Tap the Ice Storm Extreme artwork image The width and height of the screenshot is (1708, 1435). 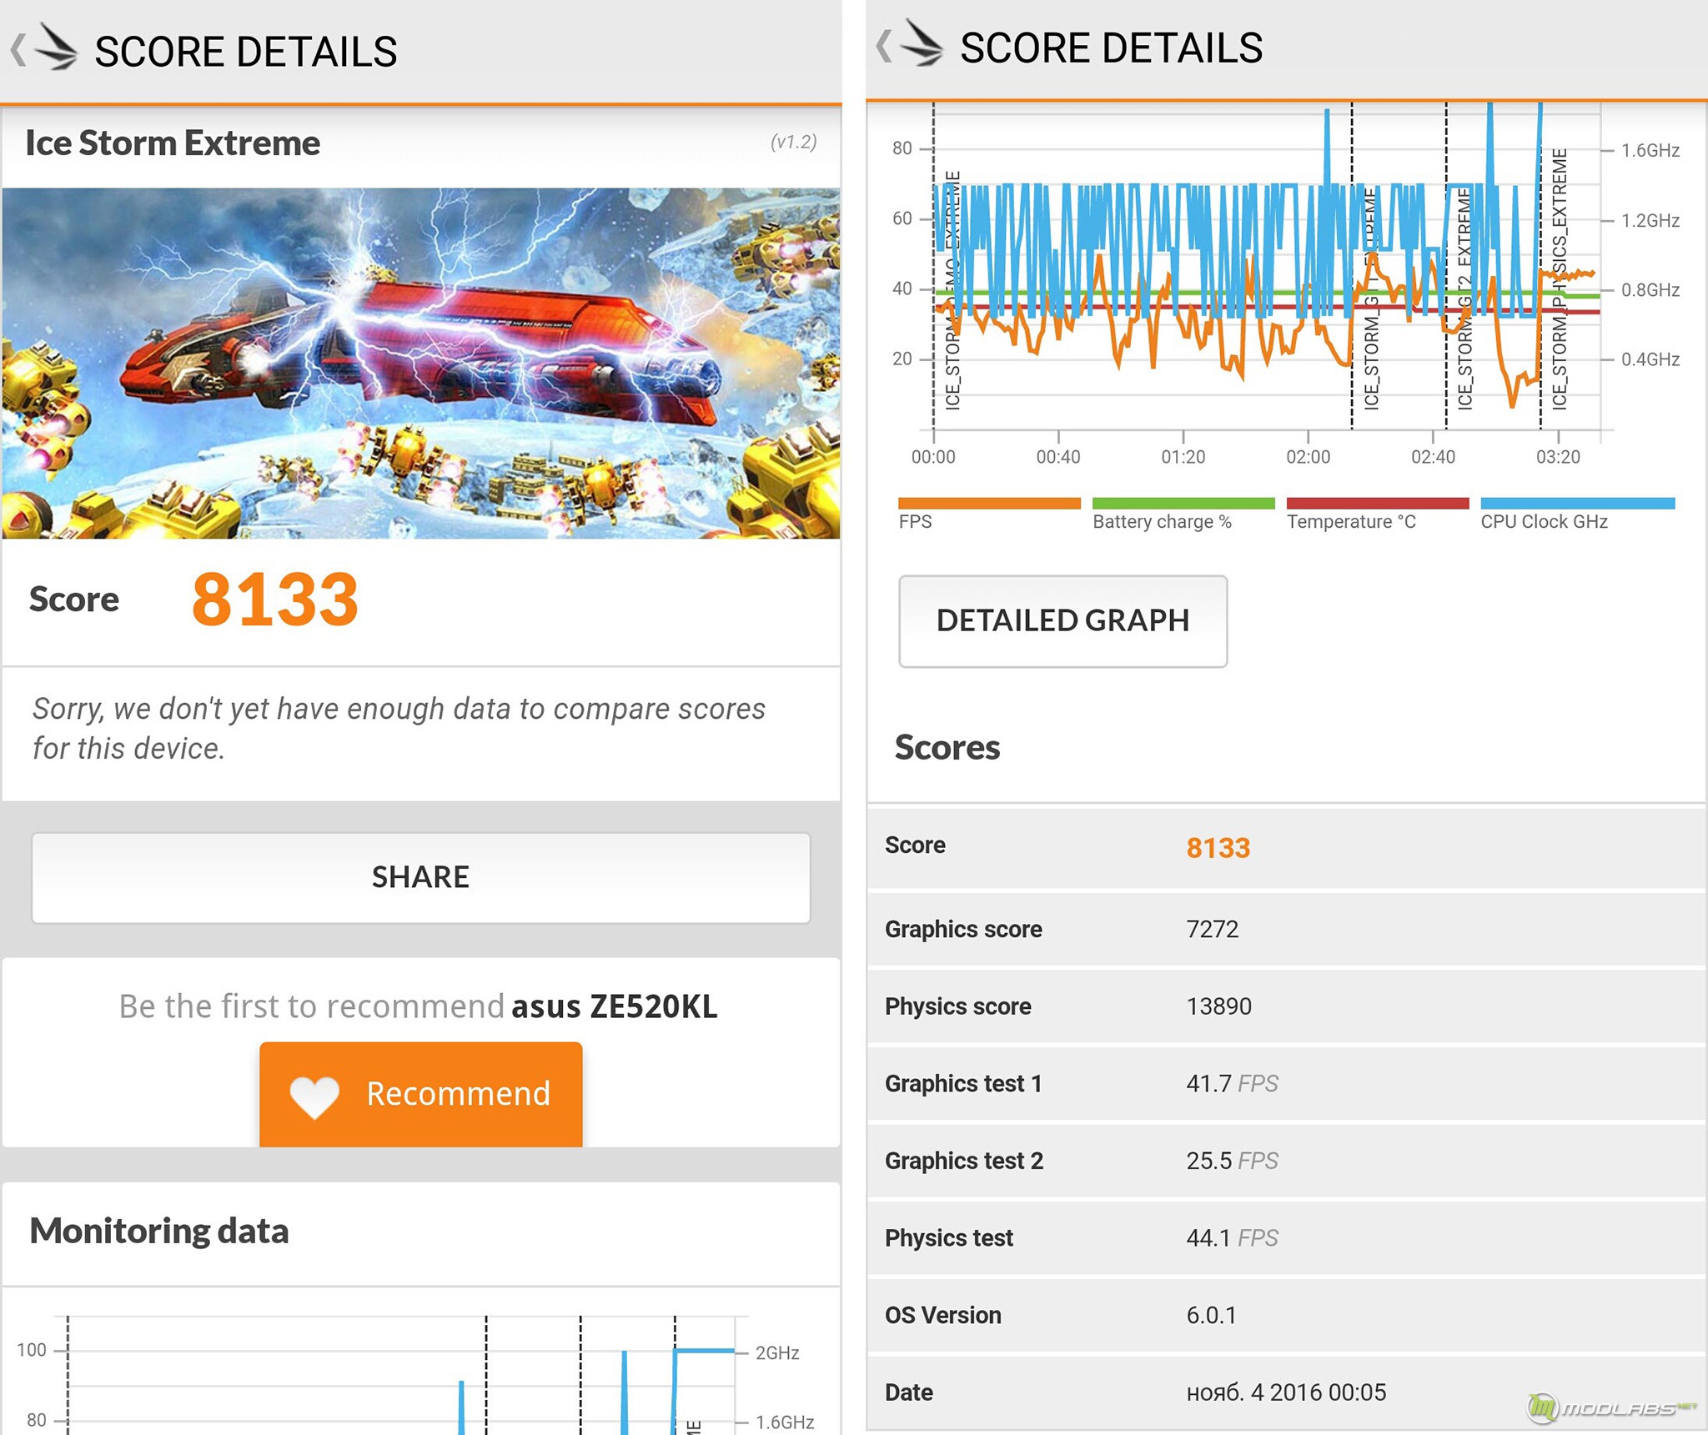coord(420,363)
